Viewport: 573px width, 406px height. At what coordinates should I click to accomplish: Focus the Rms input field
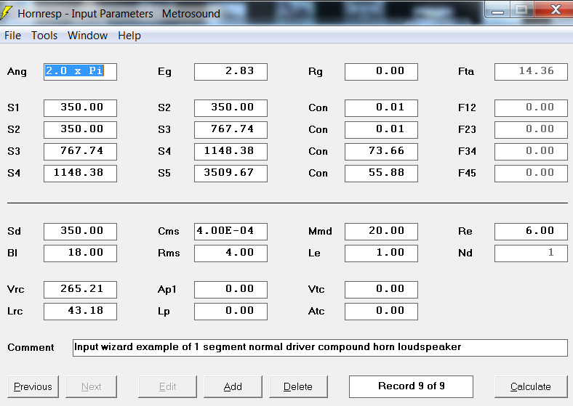231,253
